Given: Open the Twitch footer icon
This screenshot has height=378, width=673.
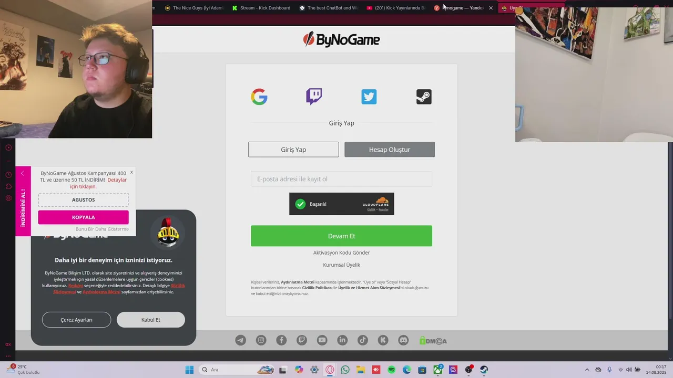Looking at the screenshot, I should (301, 340).
